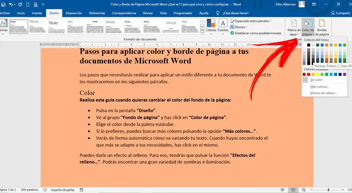Click the Undo arrow icon
The width and height of the screenshot is (352, 193).
click(10, 5)
